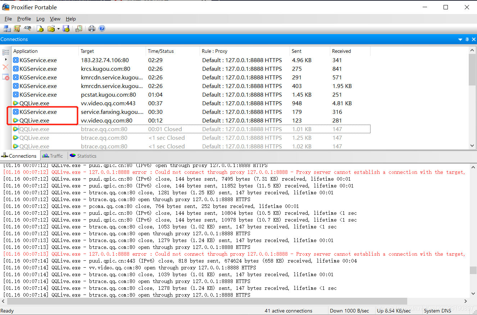477x315 pixels.
Task: Open the Profile menu
Action: pyautogui.click(x=24, y=19)
